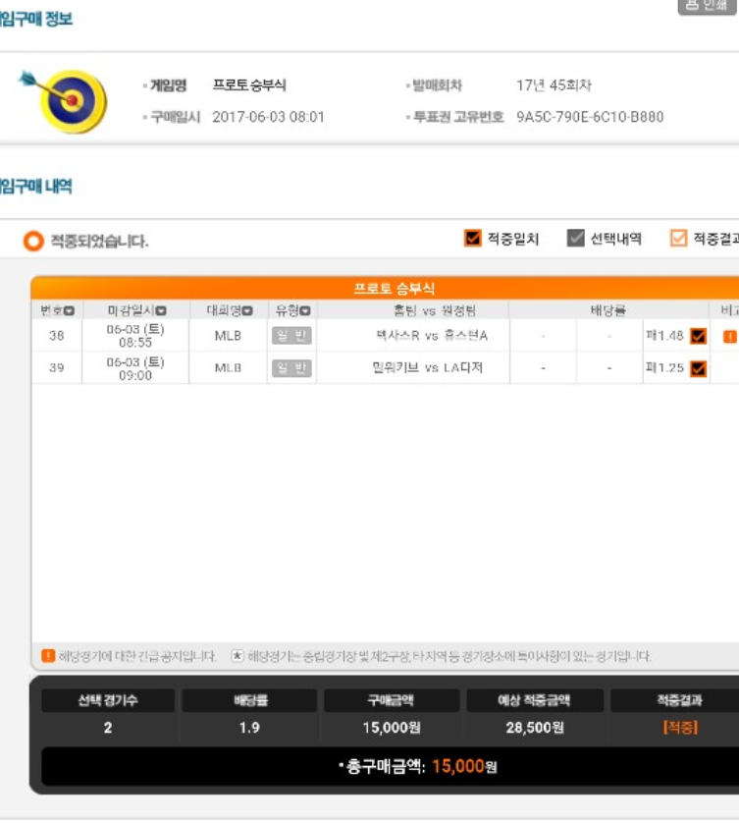
Task: Click the selected games count 2
Action: [108, 728]
